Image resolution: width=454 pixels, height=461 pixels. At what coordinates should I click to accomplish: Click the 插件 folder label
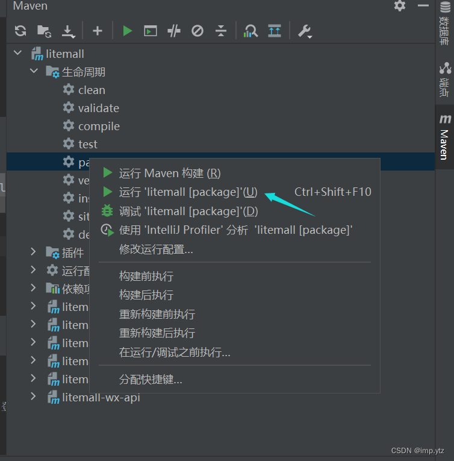click(x=73, y=253)
